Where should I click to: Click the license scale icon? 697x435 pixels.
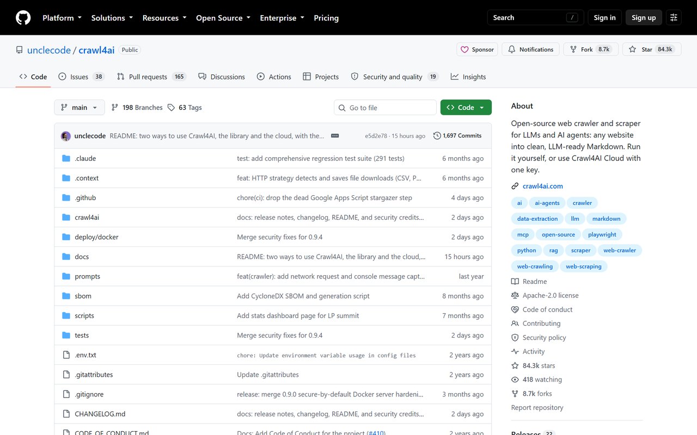click(515, 295)
